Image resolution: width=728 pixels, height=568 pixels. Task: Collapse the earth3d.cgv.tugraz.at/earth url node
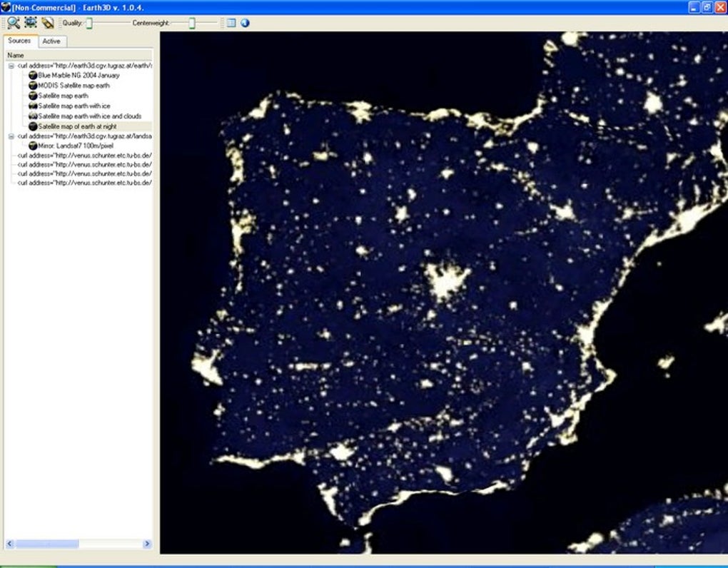11,66
